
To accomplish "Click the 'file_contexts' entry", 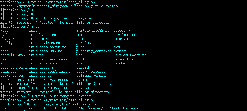I will click(x=14, y=67).
